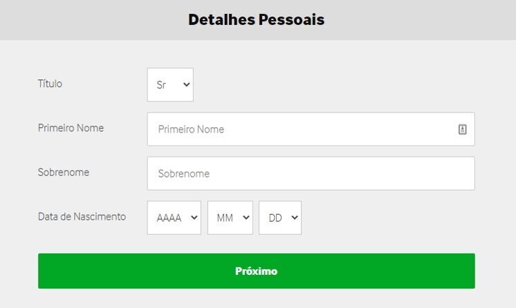This screenshot has height=308, width=516.
Task: Click the chevron arrow on the AAAA selector
Action: pos(193,218)
